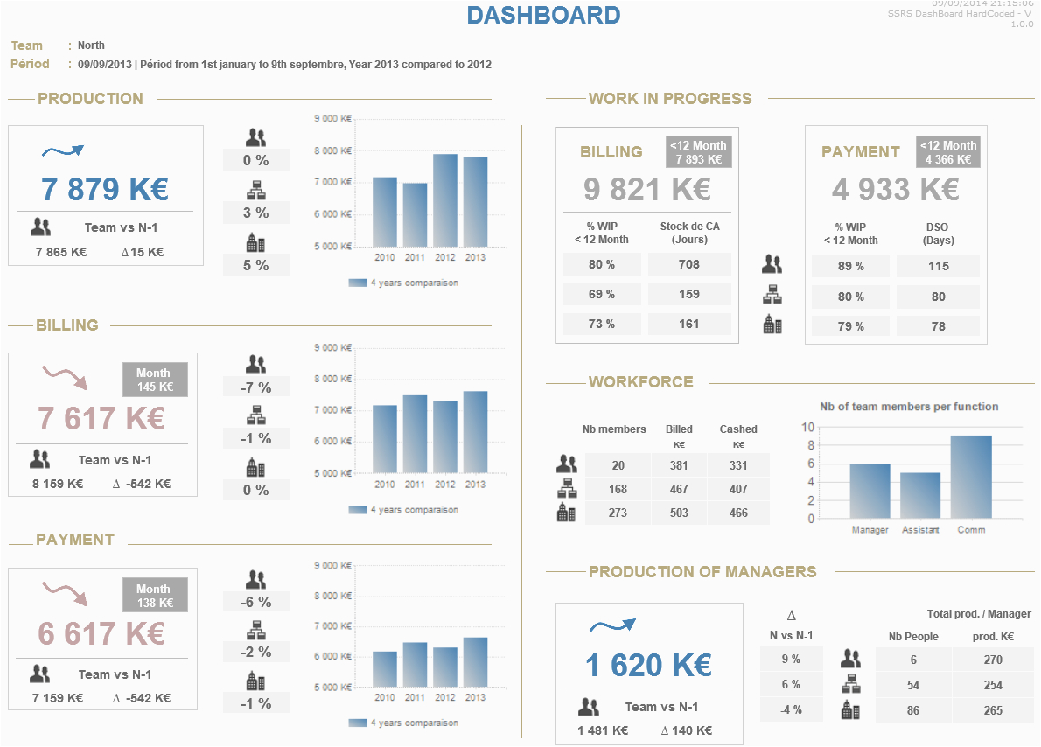Click the Month 145 K€ badge in Billing

coord(154,380)
